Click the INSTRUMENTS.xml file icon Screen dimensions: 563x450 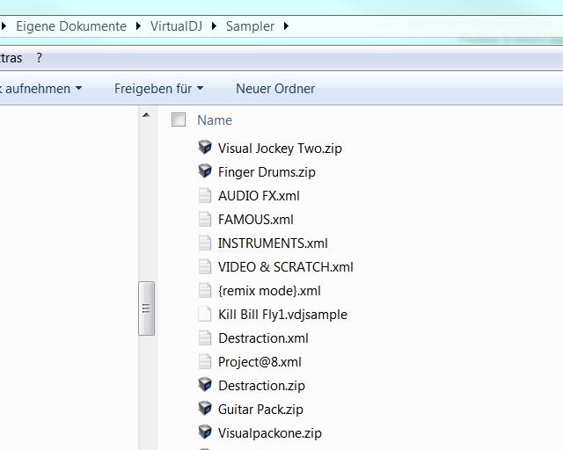(205, 243)
